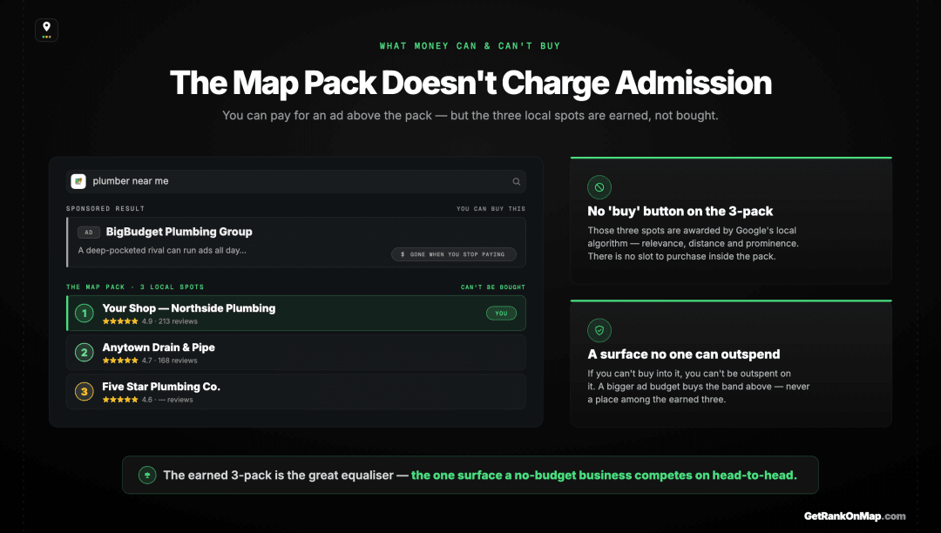This screenshot has width=941, height=533.
Task: Click "The Map Pack Doesn't Charge Admission" title
Action: click(x=470, y=83)
